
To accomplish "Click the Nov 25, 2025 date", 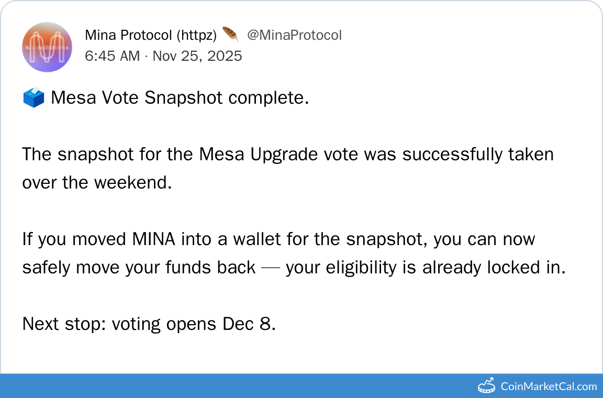I will [x=197, y=56].
